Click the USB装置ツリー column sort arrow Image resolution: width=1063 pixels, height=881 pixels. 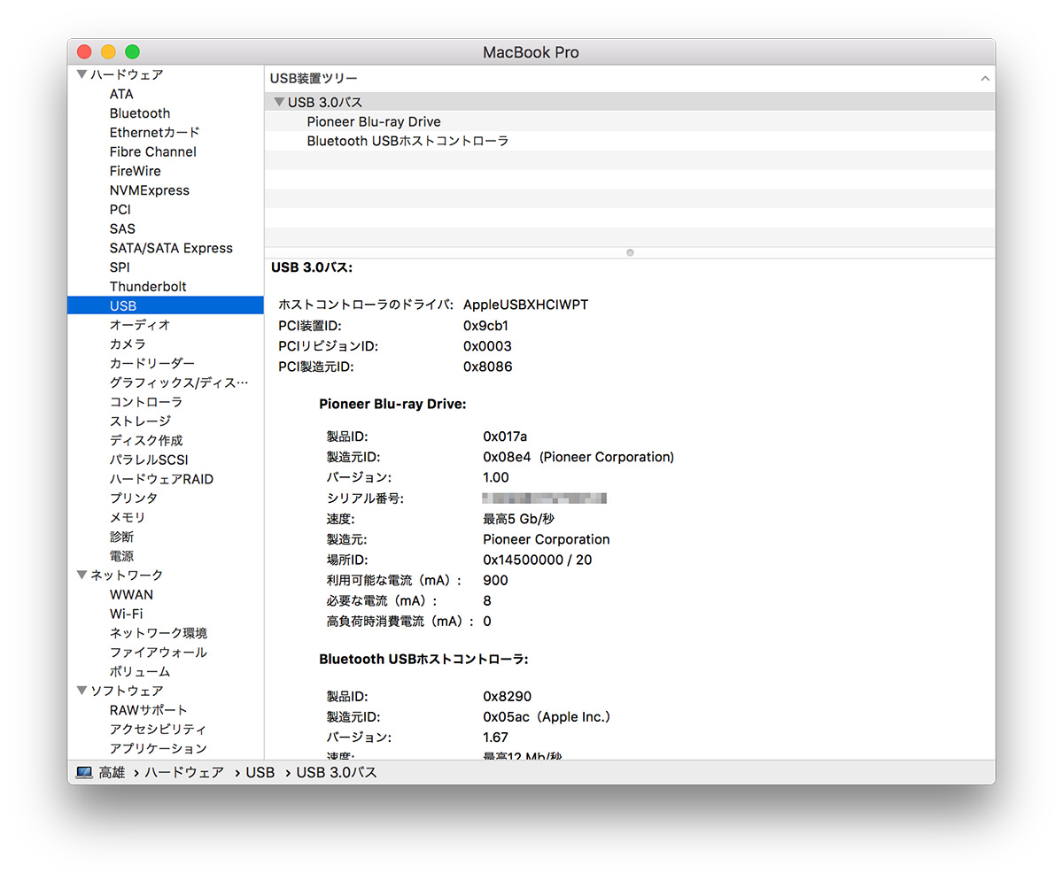[x=985, y=79]
